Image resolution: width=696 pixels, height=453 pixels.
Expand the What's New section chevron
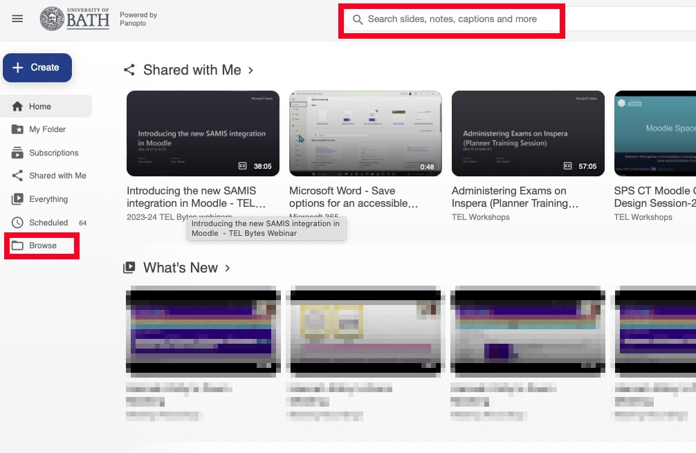(x=228, y=268)
